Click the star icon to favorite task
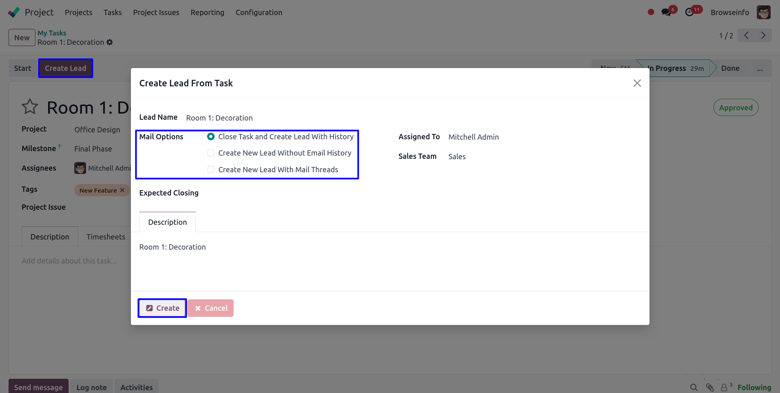Viewport: 780px width, 393px height. click(30, 107)
